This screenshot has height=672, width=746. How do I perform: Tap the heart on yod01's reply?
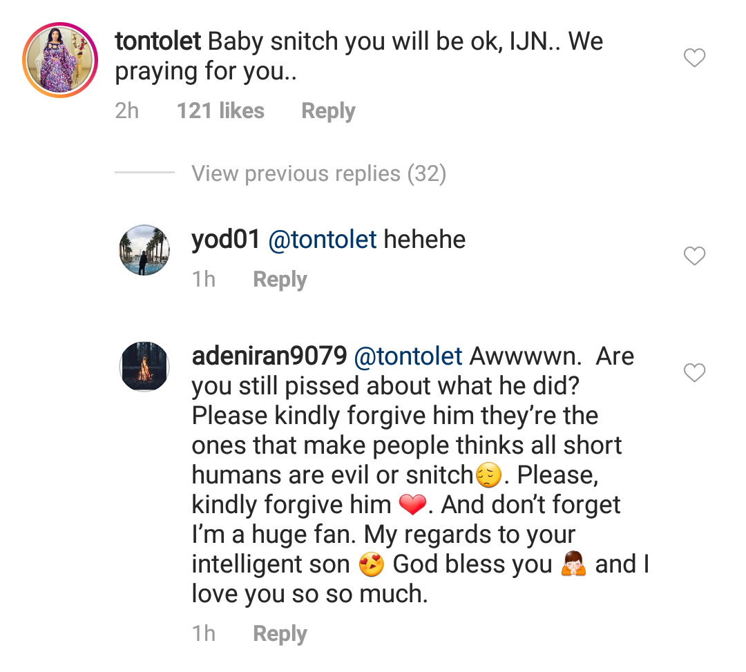pos(694,256)
